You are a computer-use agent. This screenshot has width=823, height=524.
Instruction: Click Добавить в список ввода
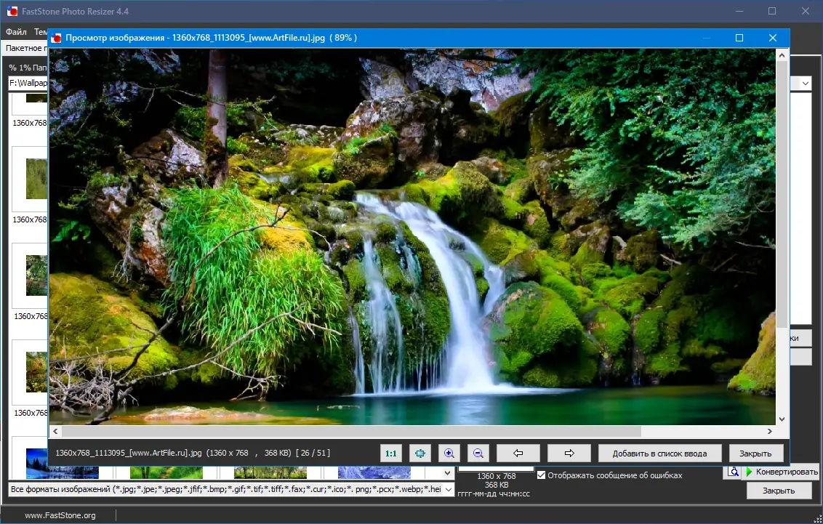[659, 454]
